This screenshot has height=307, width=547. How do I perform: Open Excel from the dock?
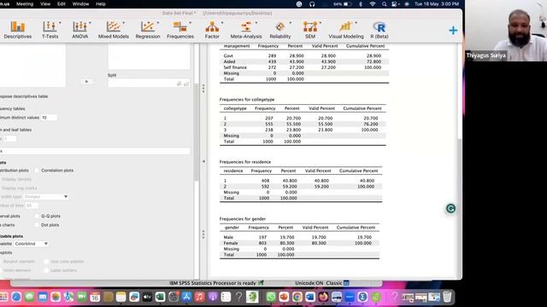click(160, 297)
